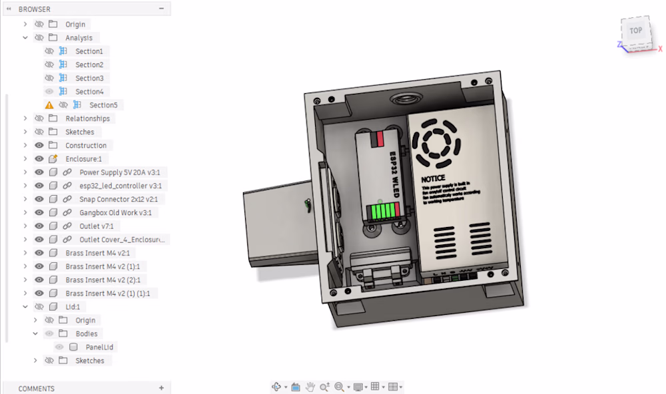666x394 pixels.
Task: Toggle Section5 visibility eye
Action: [x=63, y=105]
